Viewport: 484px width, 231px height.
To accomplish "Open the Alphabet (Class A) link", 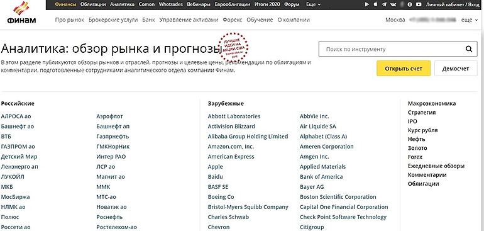I will 324,137.
